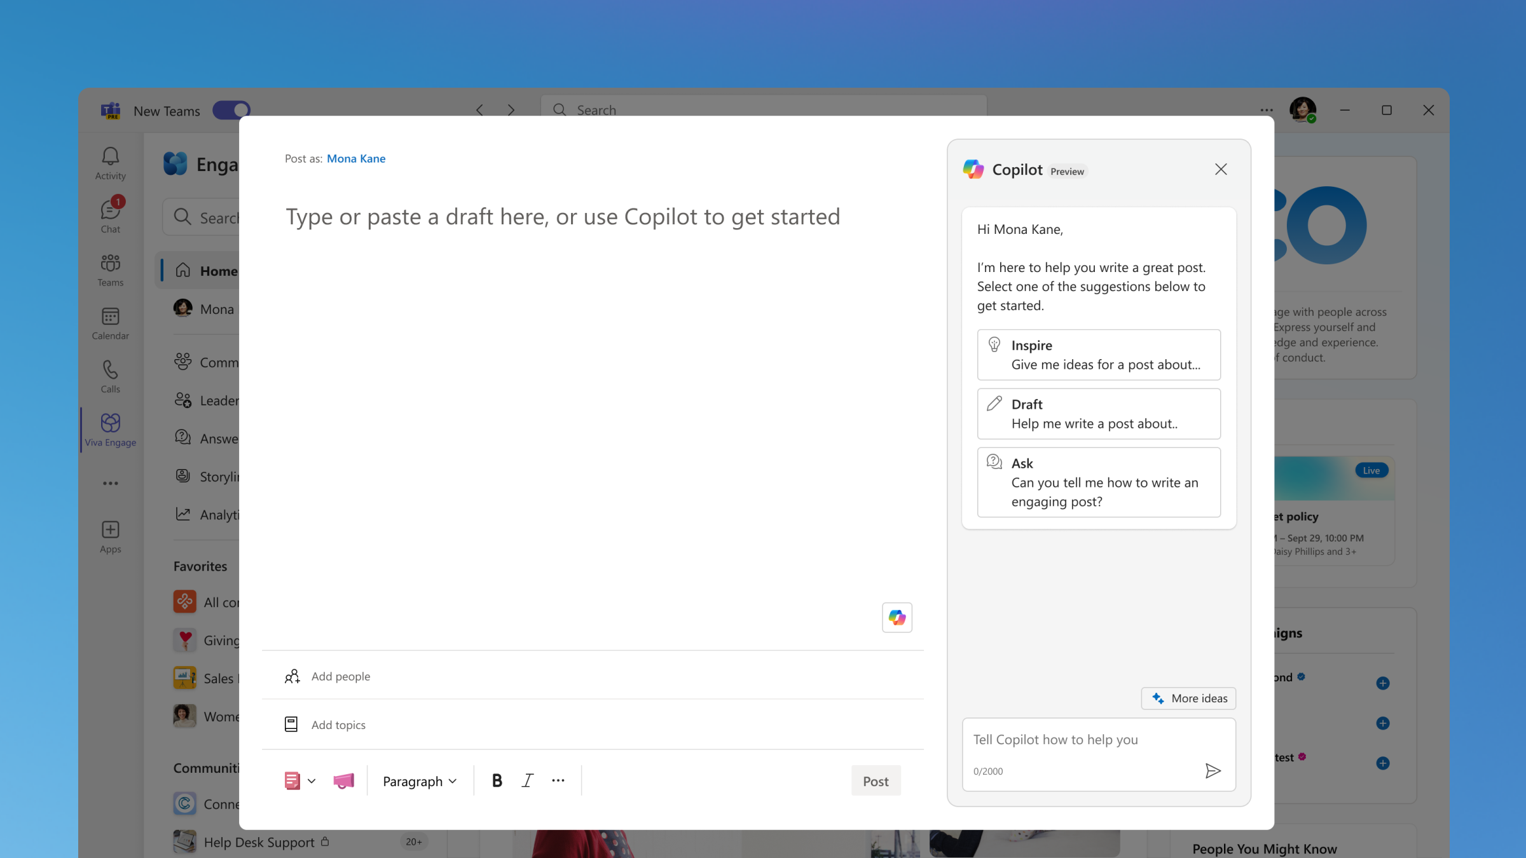Click the Post button to submit
This screenshot has height=858, width=1526.
(x=874, y=780)
